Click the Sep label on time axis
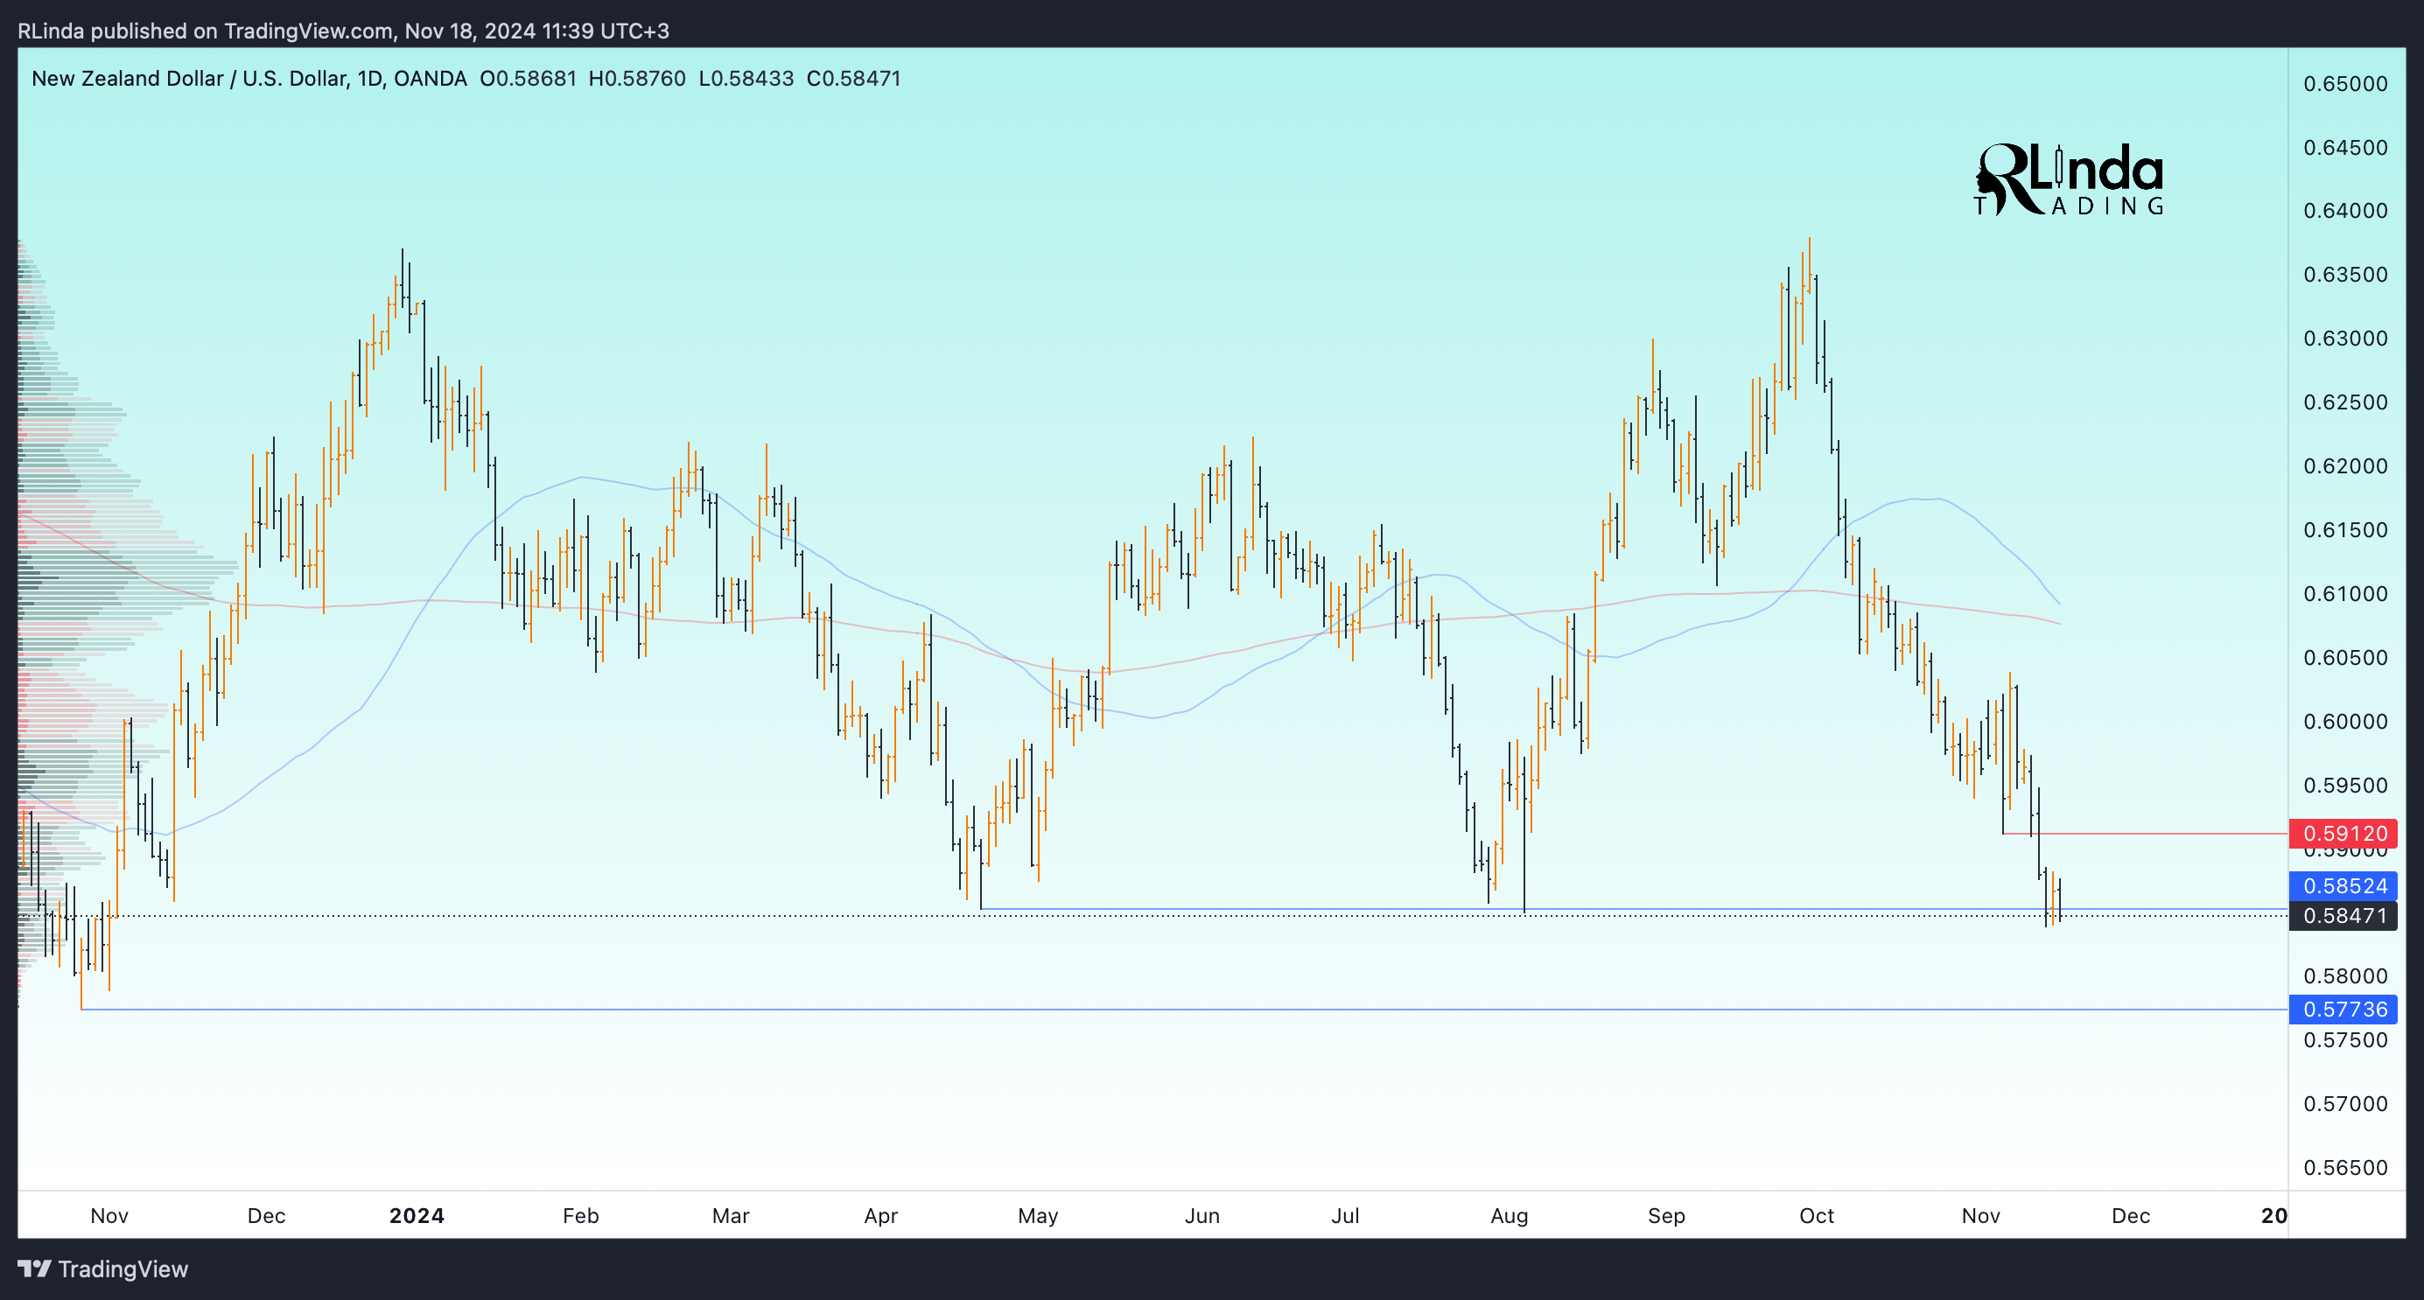Screen dimensions: 2424x1300 pos(1665,1215)
